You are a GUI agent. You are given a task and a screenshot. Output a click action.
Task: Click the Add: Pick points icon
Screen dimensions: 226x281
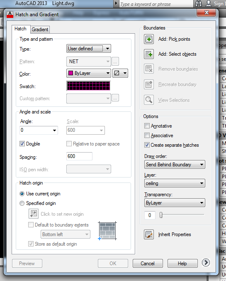click(x=149, y=39)
